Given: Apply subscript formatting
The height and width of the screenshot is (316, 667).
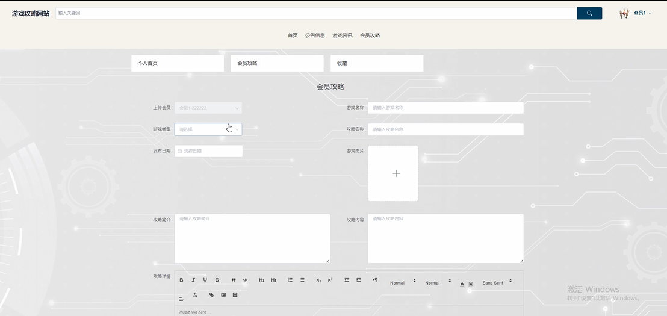Looking at the screenshot, I should click(x=318, y=280).
